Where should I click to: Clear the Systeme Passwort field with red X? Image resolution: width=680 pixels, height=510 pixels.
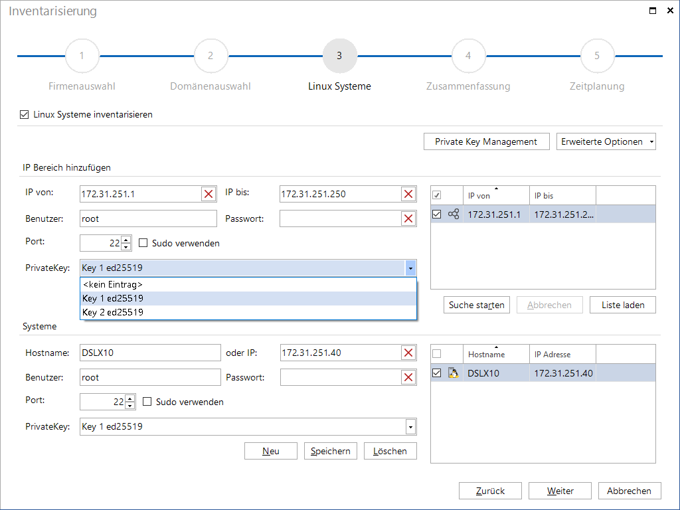[408, 377]
